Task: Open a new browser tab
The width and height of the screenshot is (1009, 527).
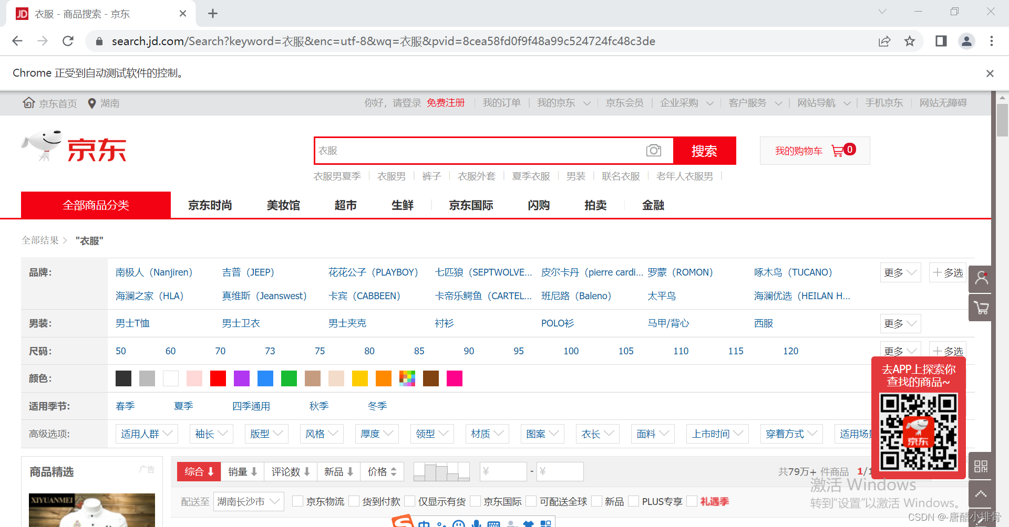Action: [213, 14]
